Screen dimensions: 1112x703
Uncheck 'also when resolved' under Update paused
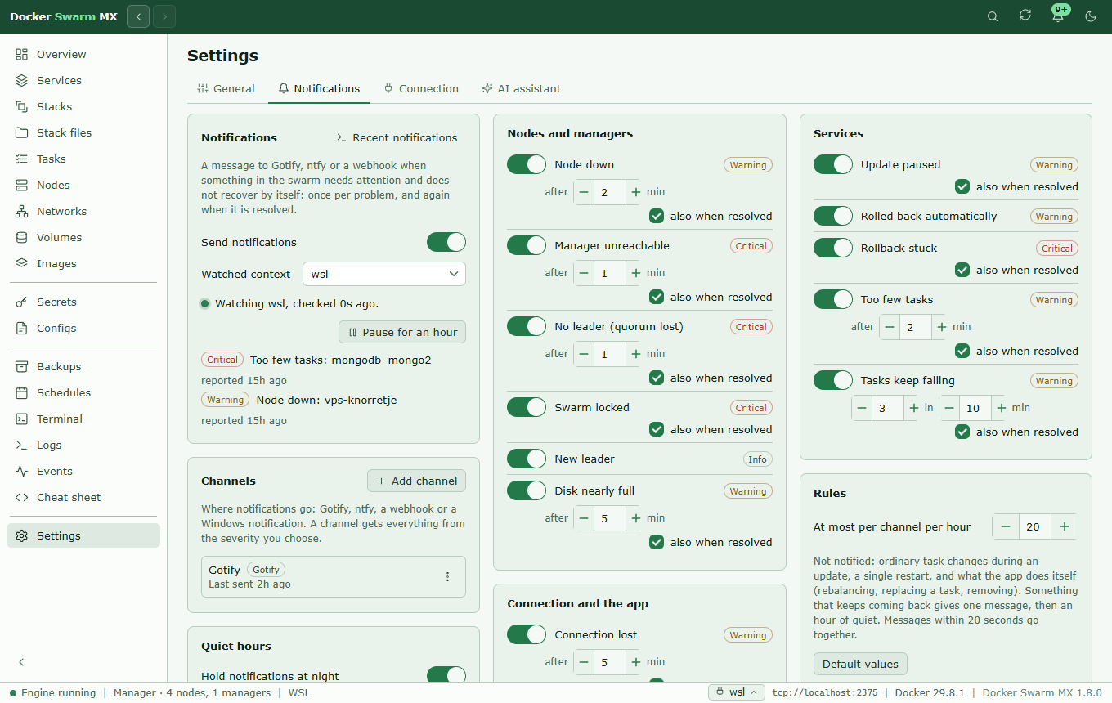point(962,186)
